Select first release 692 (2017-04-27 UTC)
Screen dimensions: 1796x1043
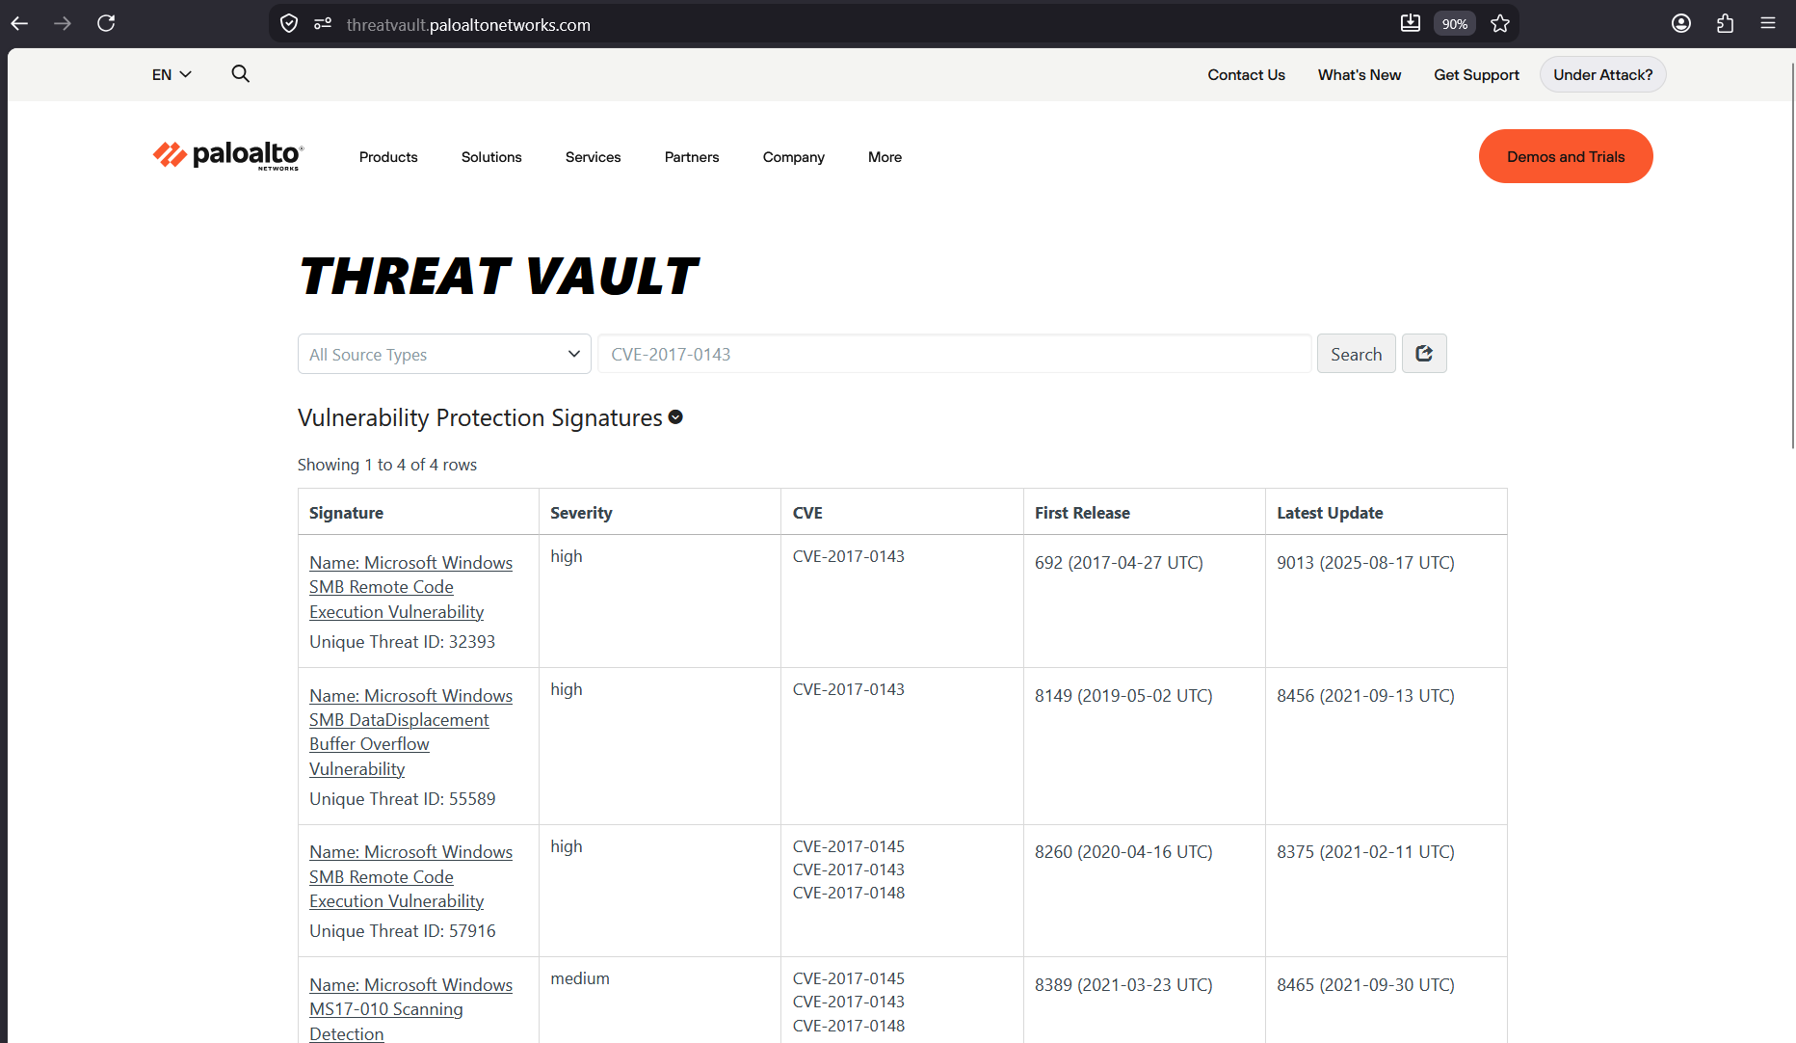coord(1119,563)
